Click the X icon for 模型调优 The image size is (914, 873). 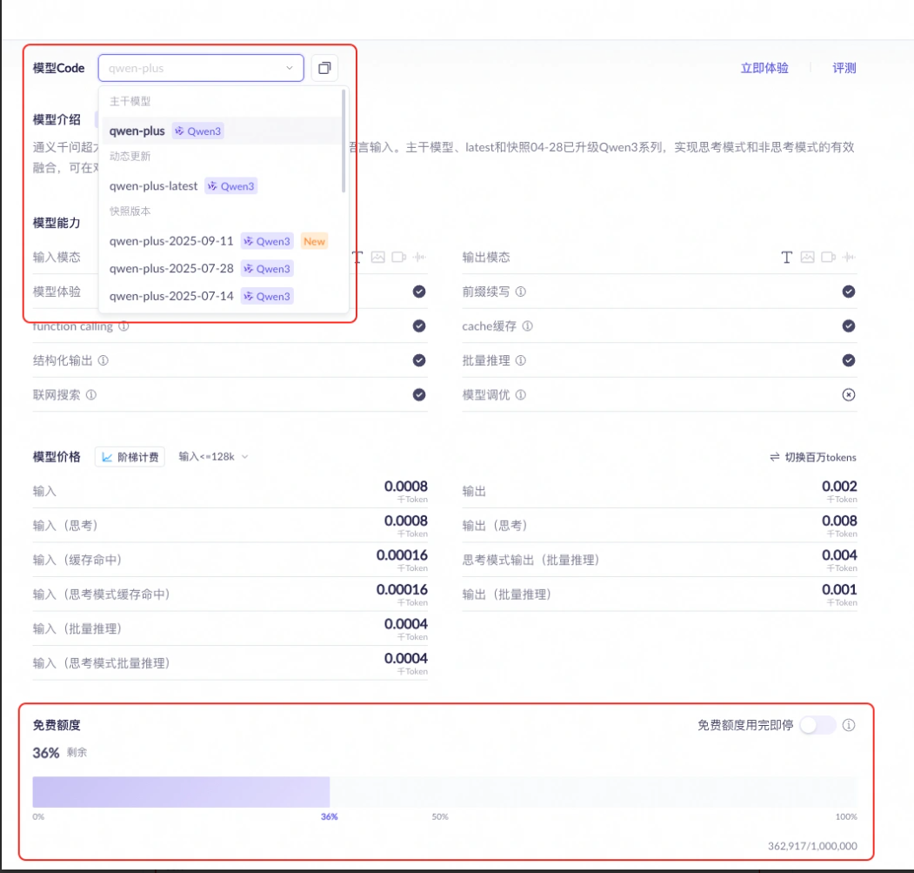849,394
